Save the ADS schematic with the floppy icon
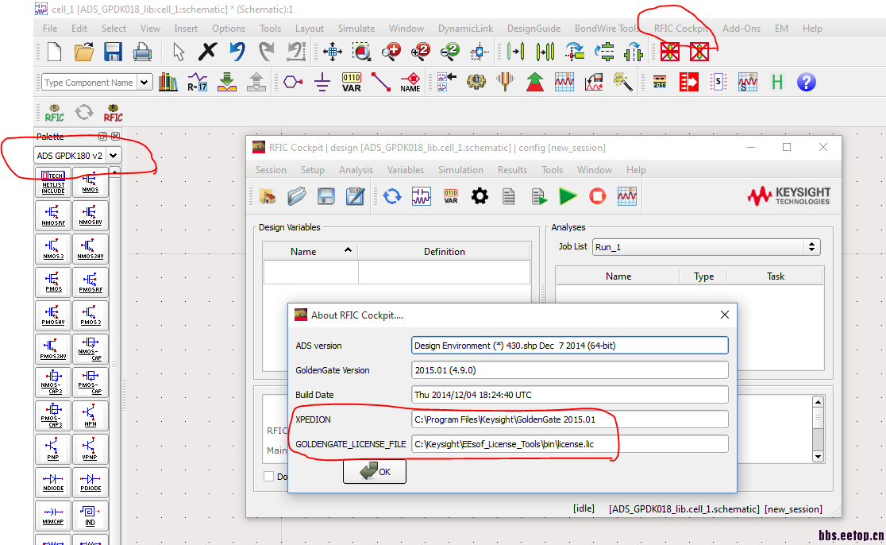This screenshot has height=545, width=886. pos(113,52)
